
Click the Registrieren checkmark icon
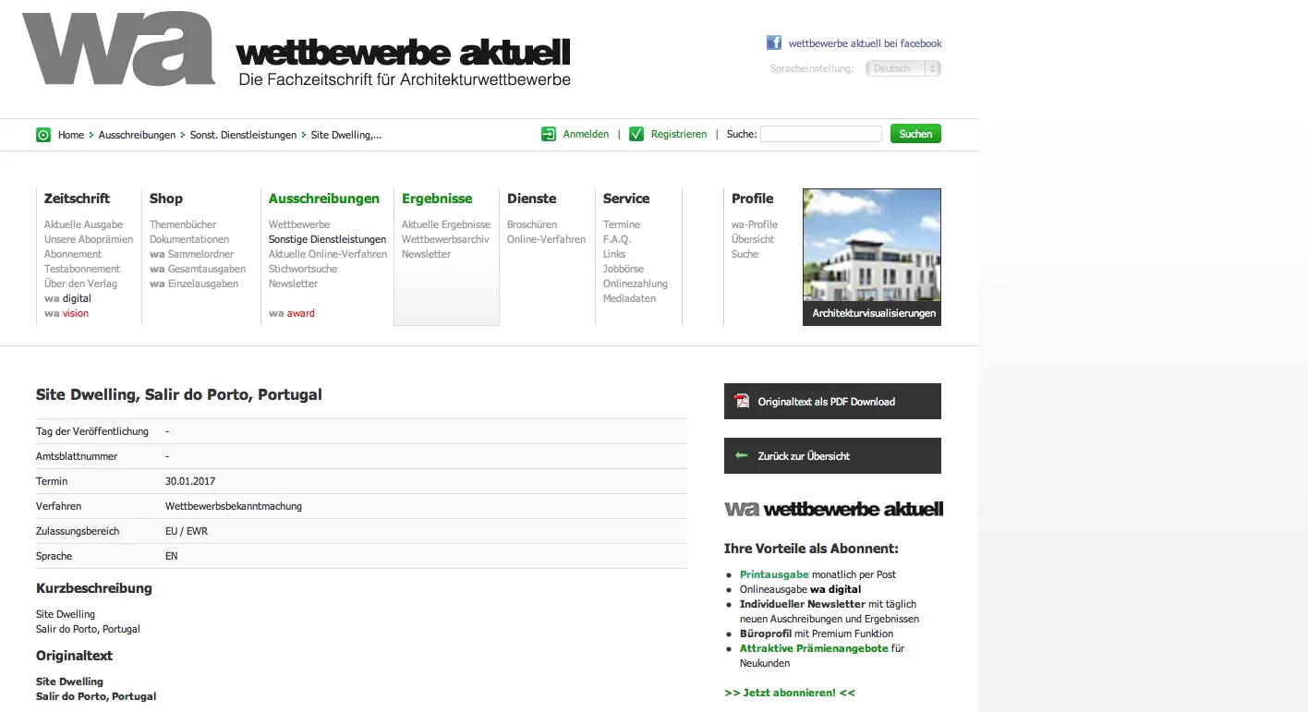[636, 134]
